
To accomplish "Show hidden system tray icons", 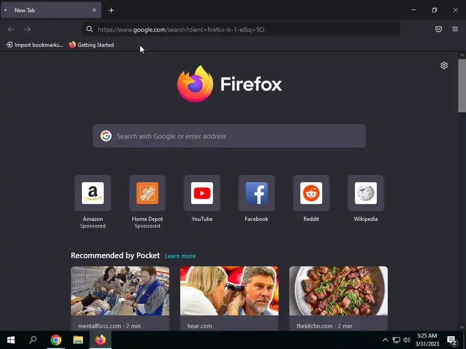I will click(x=385, y=340).
